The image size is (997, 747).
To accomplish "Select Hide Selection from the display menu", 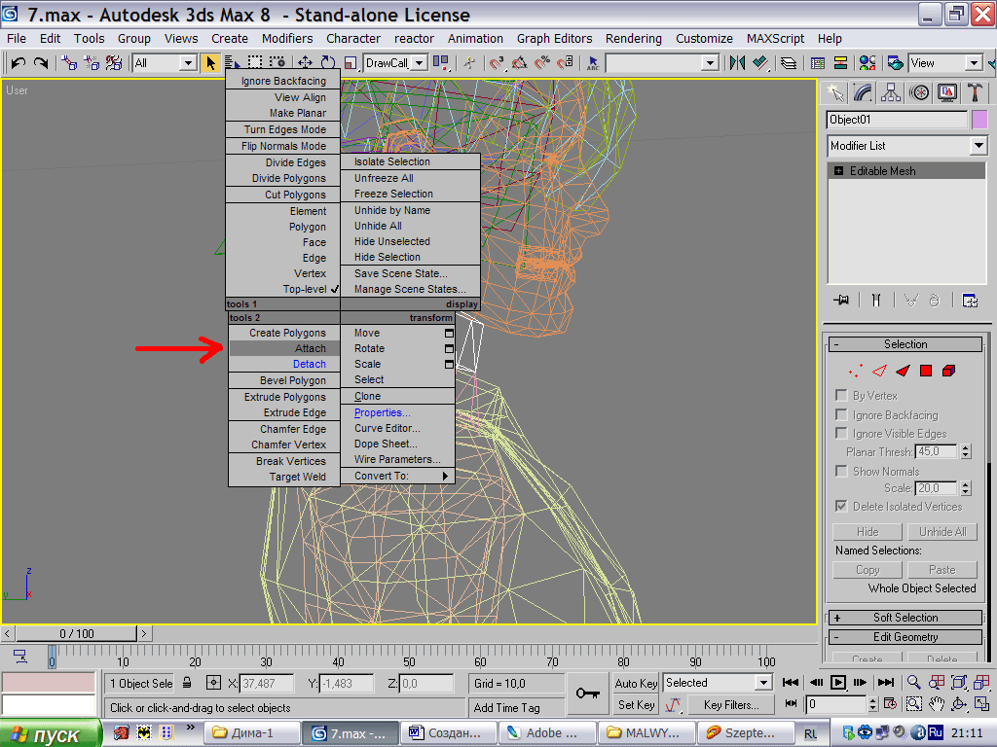I will pos(410,257).
